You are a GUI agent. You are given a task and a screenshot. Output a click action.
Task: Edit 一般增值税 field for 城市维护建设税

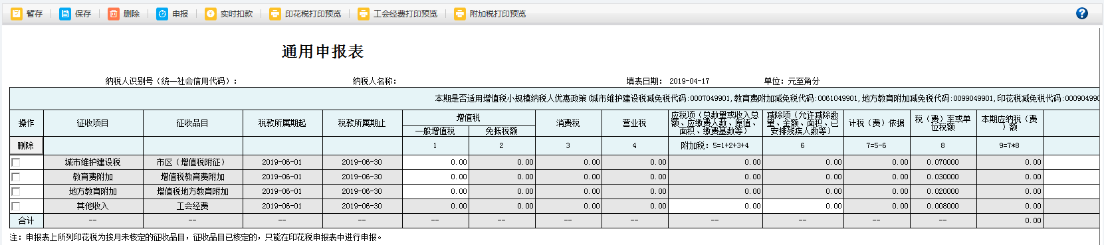[435, 162]
